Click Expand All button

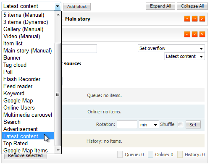pos(160,6)
